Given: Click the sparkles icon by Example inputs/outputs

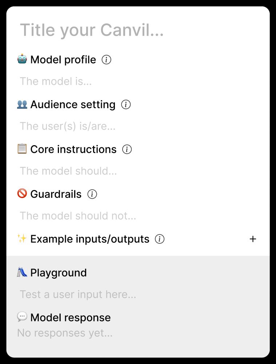Looking at the screenshot, I should [22, 238].
